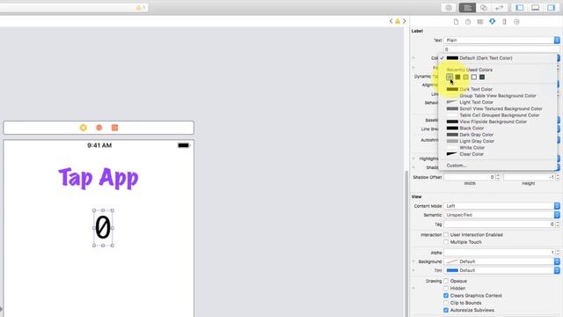The image size is (563, 317).
Task: Click the label text field showing 0
Action: [501, 49]
